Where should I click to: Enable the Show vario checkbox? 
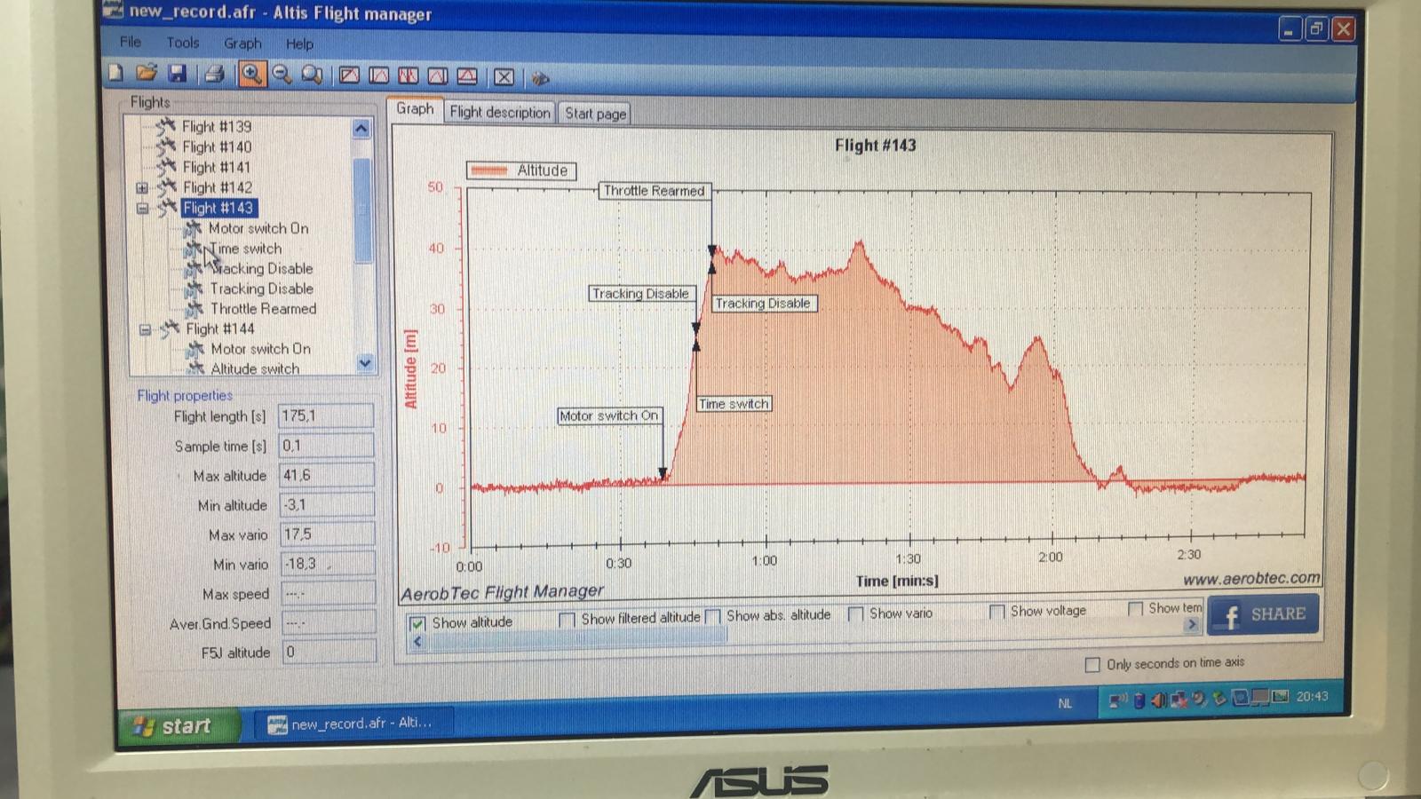855,613
